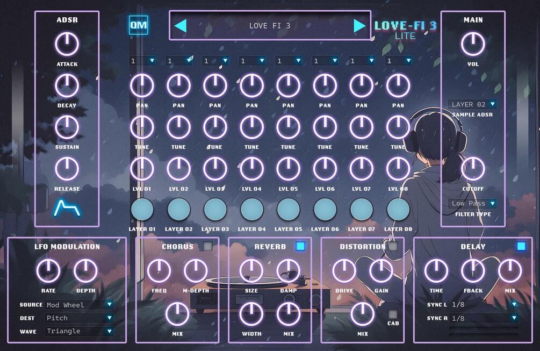This screenshot has height=351, width=540.
Task: Expand the LFO Source Mod Wheel dropdown
Action: tap(79, 304)
